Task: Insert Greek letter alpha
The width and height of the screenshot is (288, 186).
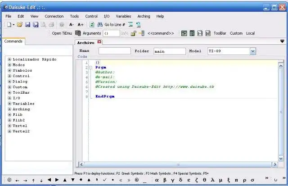Action: pyautogui.click(x=157, y=180)
